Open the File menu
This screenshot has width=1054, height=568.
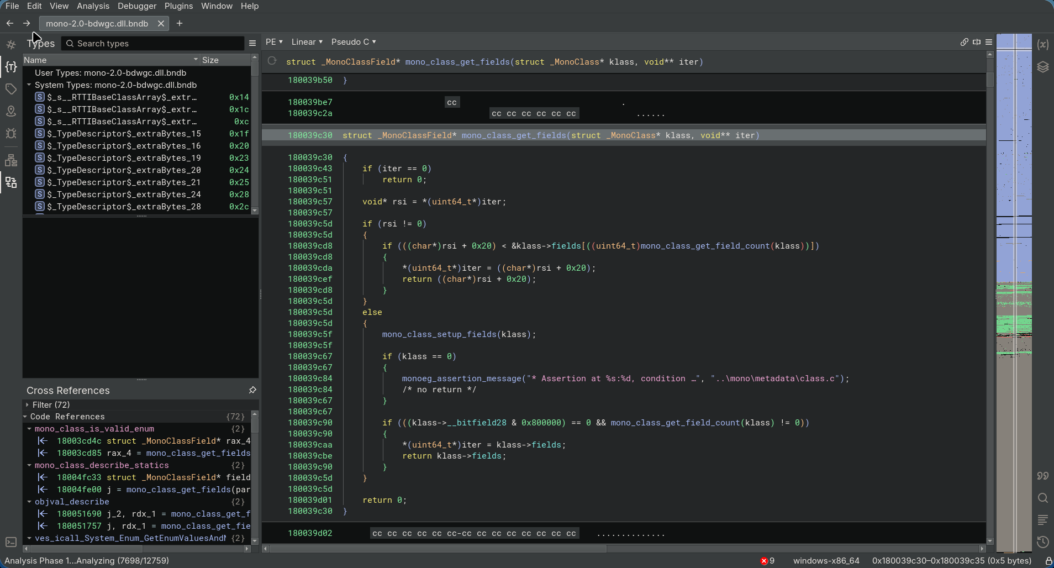tap(12, 6)
